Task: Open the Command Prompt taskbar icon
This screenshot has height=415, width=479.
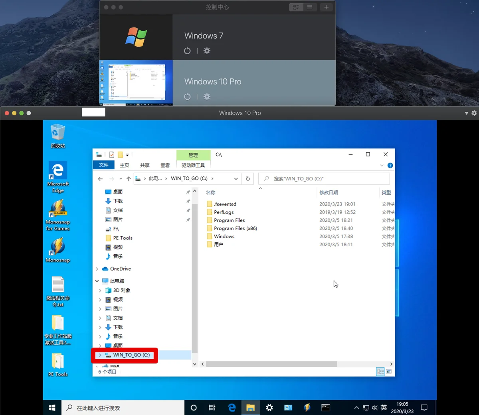Action: tap(326, 407)
